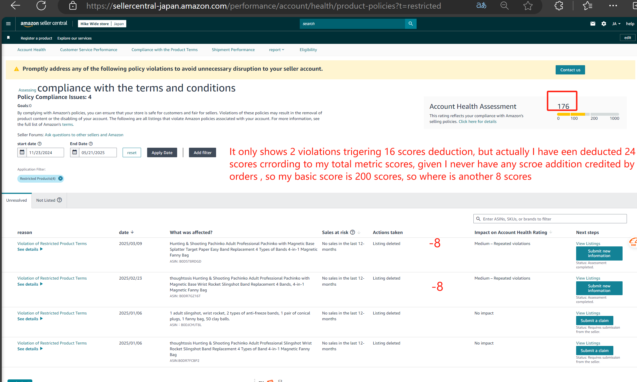The width and height of the screenshot is (637, 382).
Task: Click Add filter button
Action: (x=203, y=153)
